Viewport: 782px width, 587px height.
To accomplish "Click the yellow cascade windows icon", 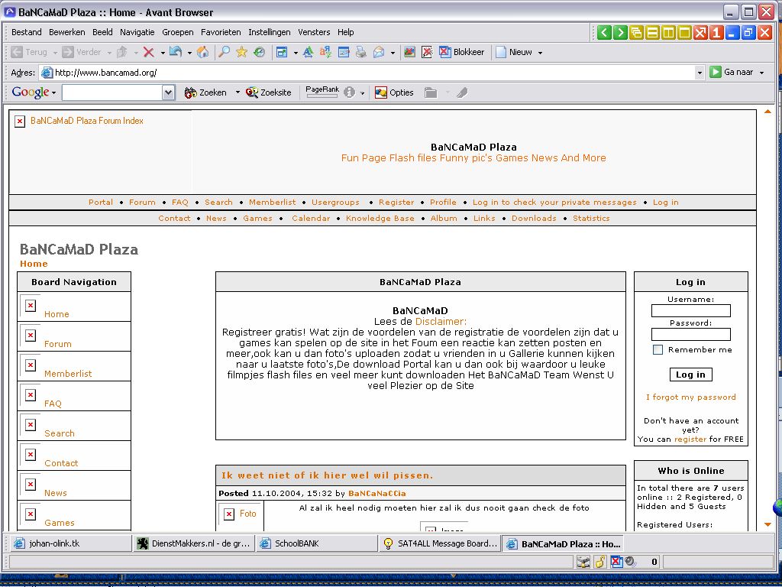I will (636, 33).
